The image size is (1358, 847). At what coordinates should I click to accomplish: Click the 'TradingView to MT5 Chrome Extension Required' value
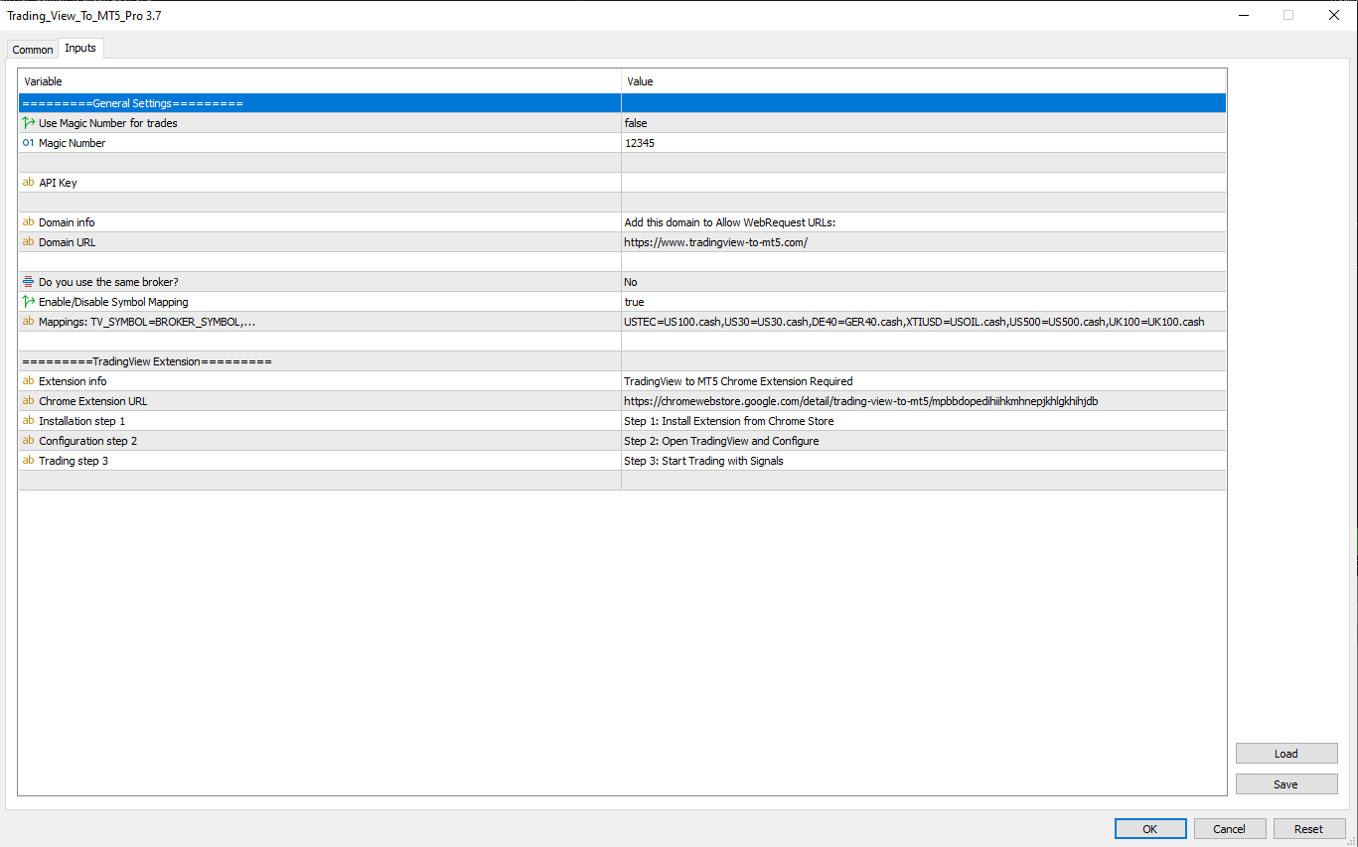(738, 381)
